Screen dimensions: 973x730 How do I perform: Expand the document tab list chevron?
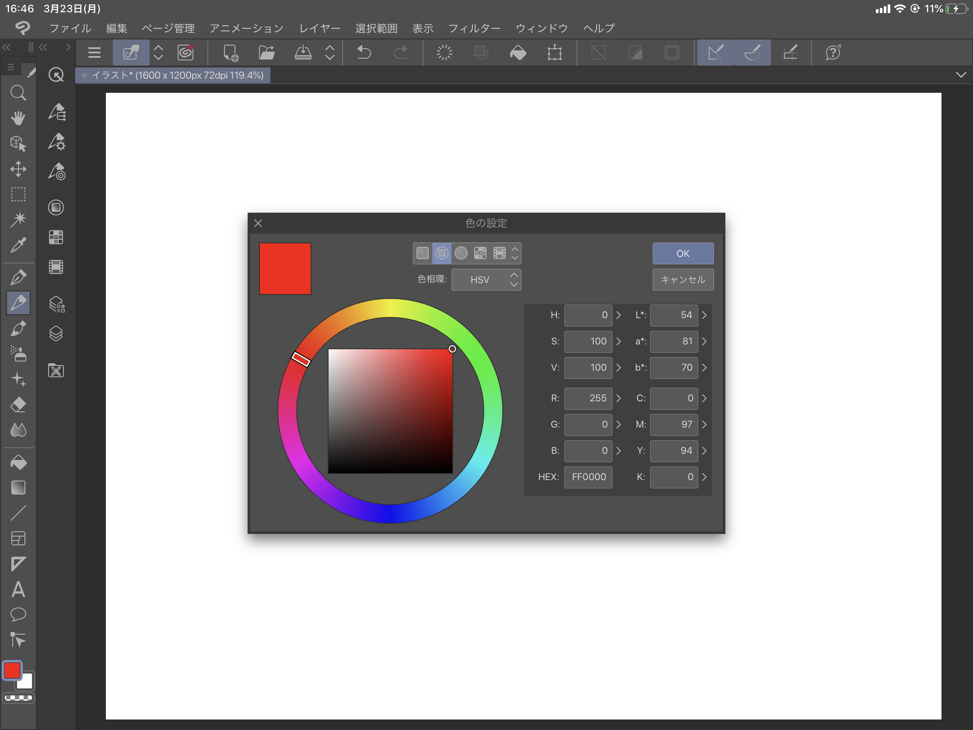pos(961,75)
